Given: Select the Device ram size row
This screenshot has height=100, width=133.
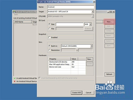Looking at the screenshot, I should click(x=67, y=67).
